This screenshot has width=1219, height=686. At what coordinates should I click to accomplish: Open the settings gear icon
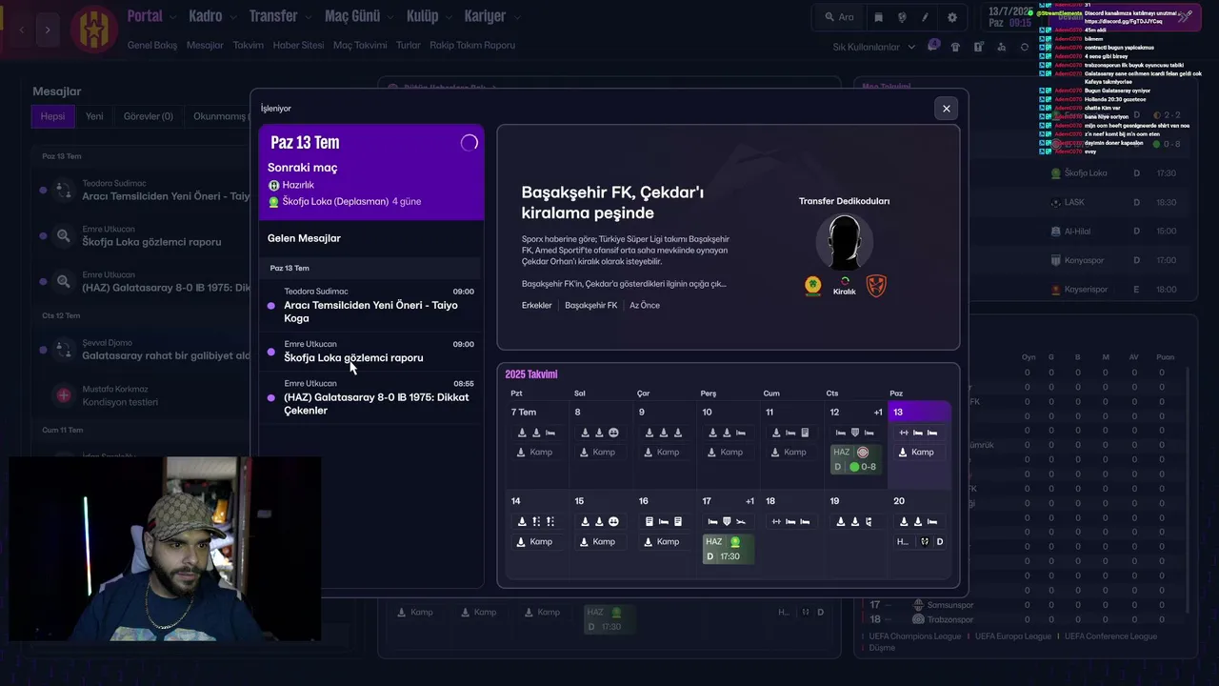pyautogui.click(x=952, y=17)
